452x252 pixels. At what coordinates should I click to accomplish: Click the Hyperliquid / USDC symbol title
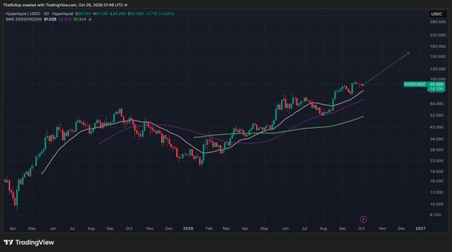click(x=24, y=13)
